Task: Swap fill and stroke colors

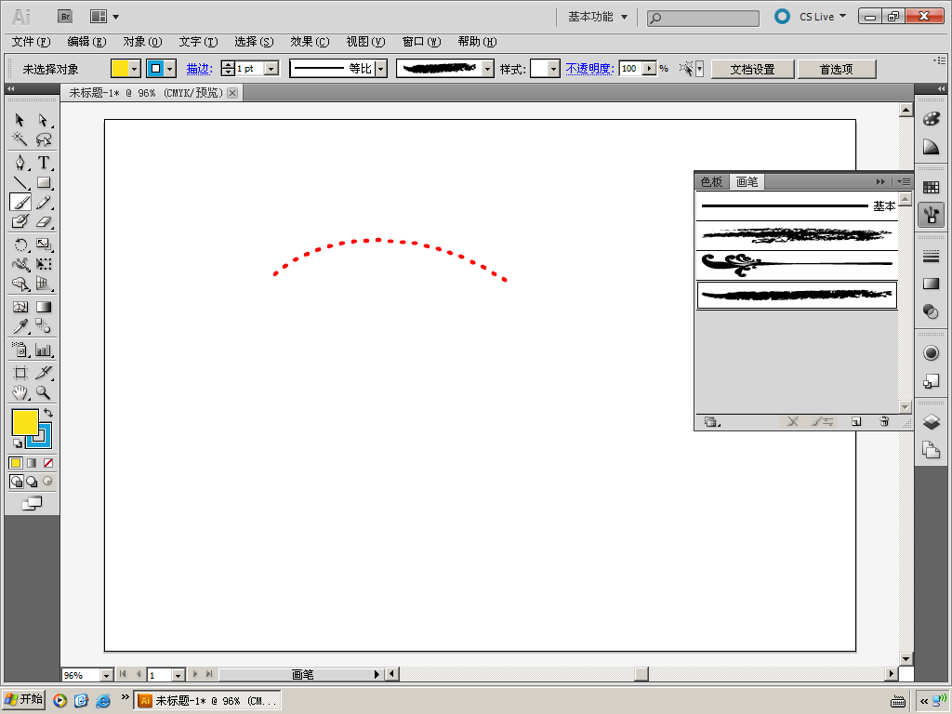Action: 48,413
